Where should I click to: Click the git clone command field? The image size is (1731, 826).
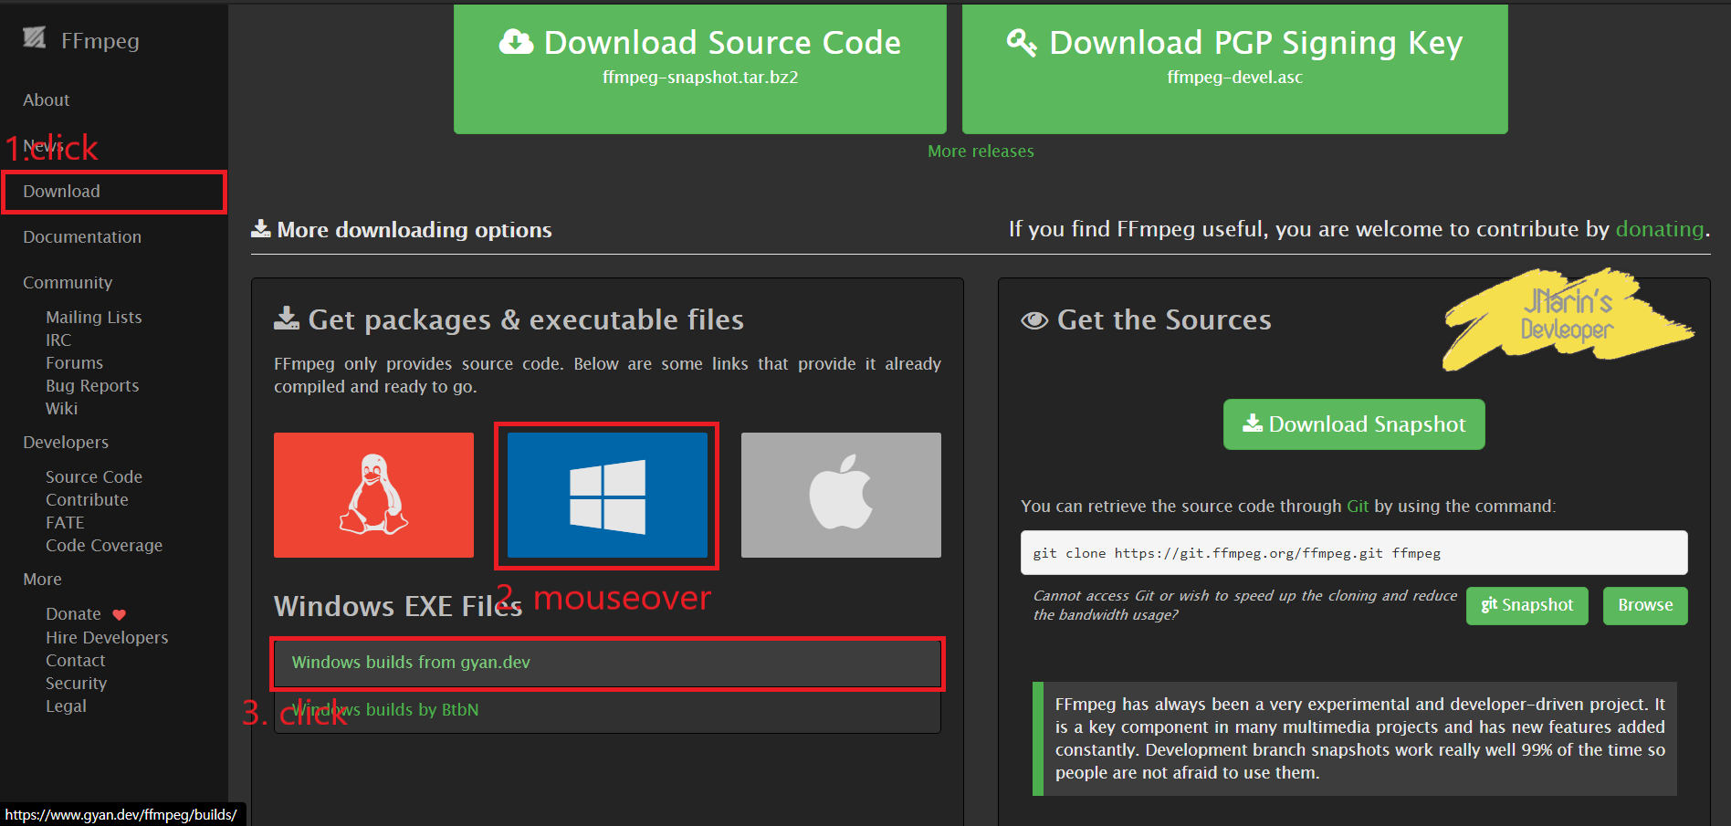coord(1354,553)
